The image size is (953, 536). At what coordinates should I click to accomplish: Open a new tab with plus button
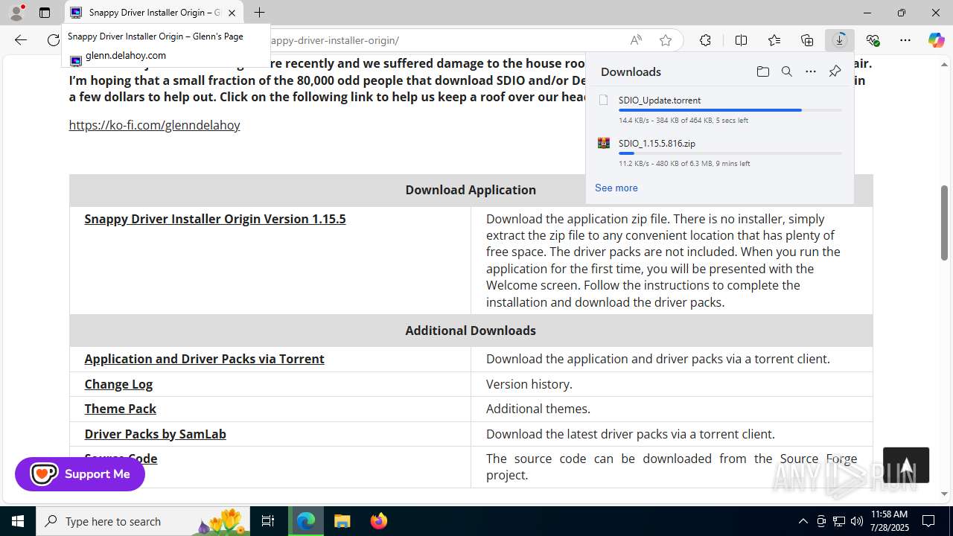[259, 13]
